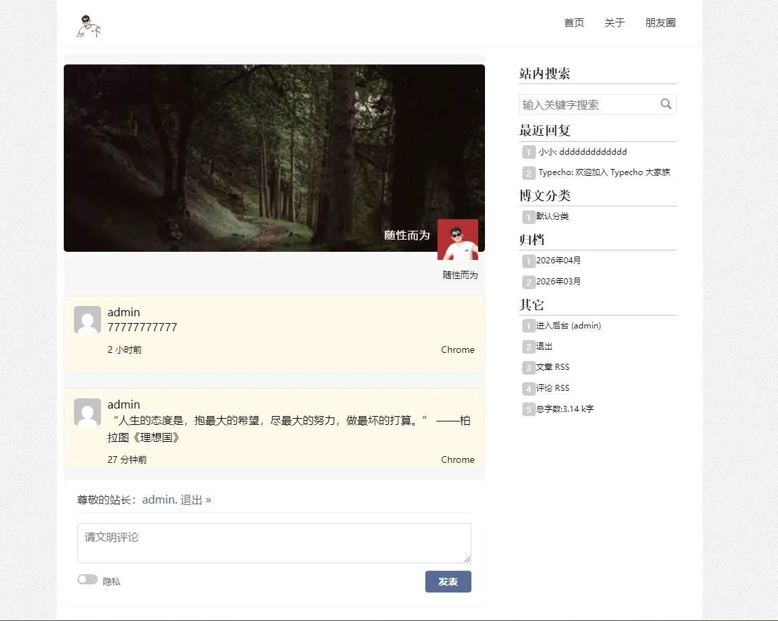The height and width of the screenshot is (621, 778).
Task: Click the 总字数:3.14 k字 entry
Action: [x=564, y=409]
